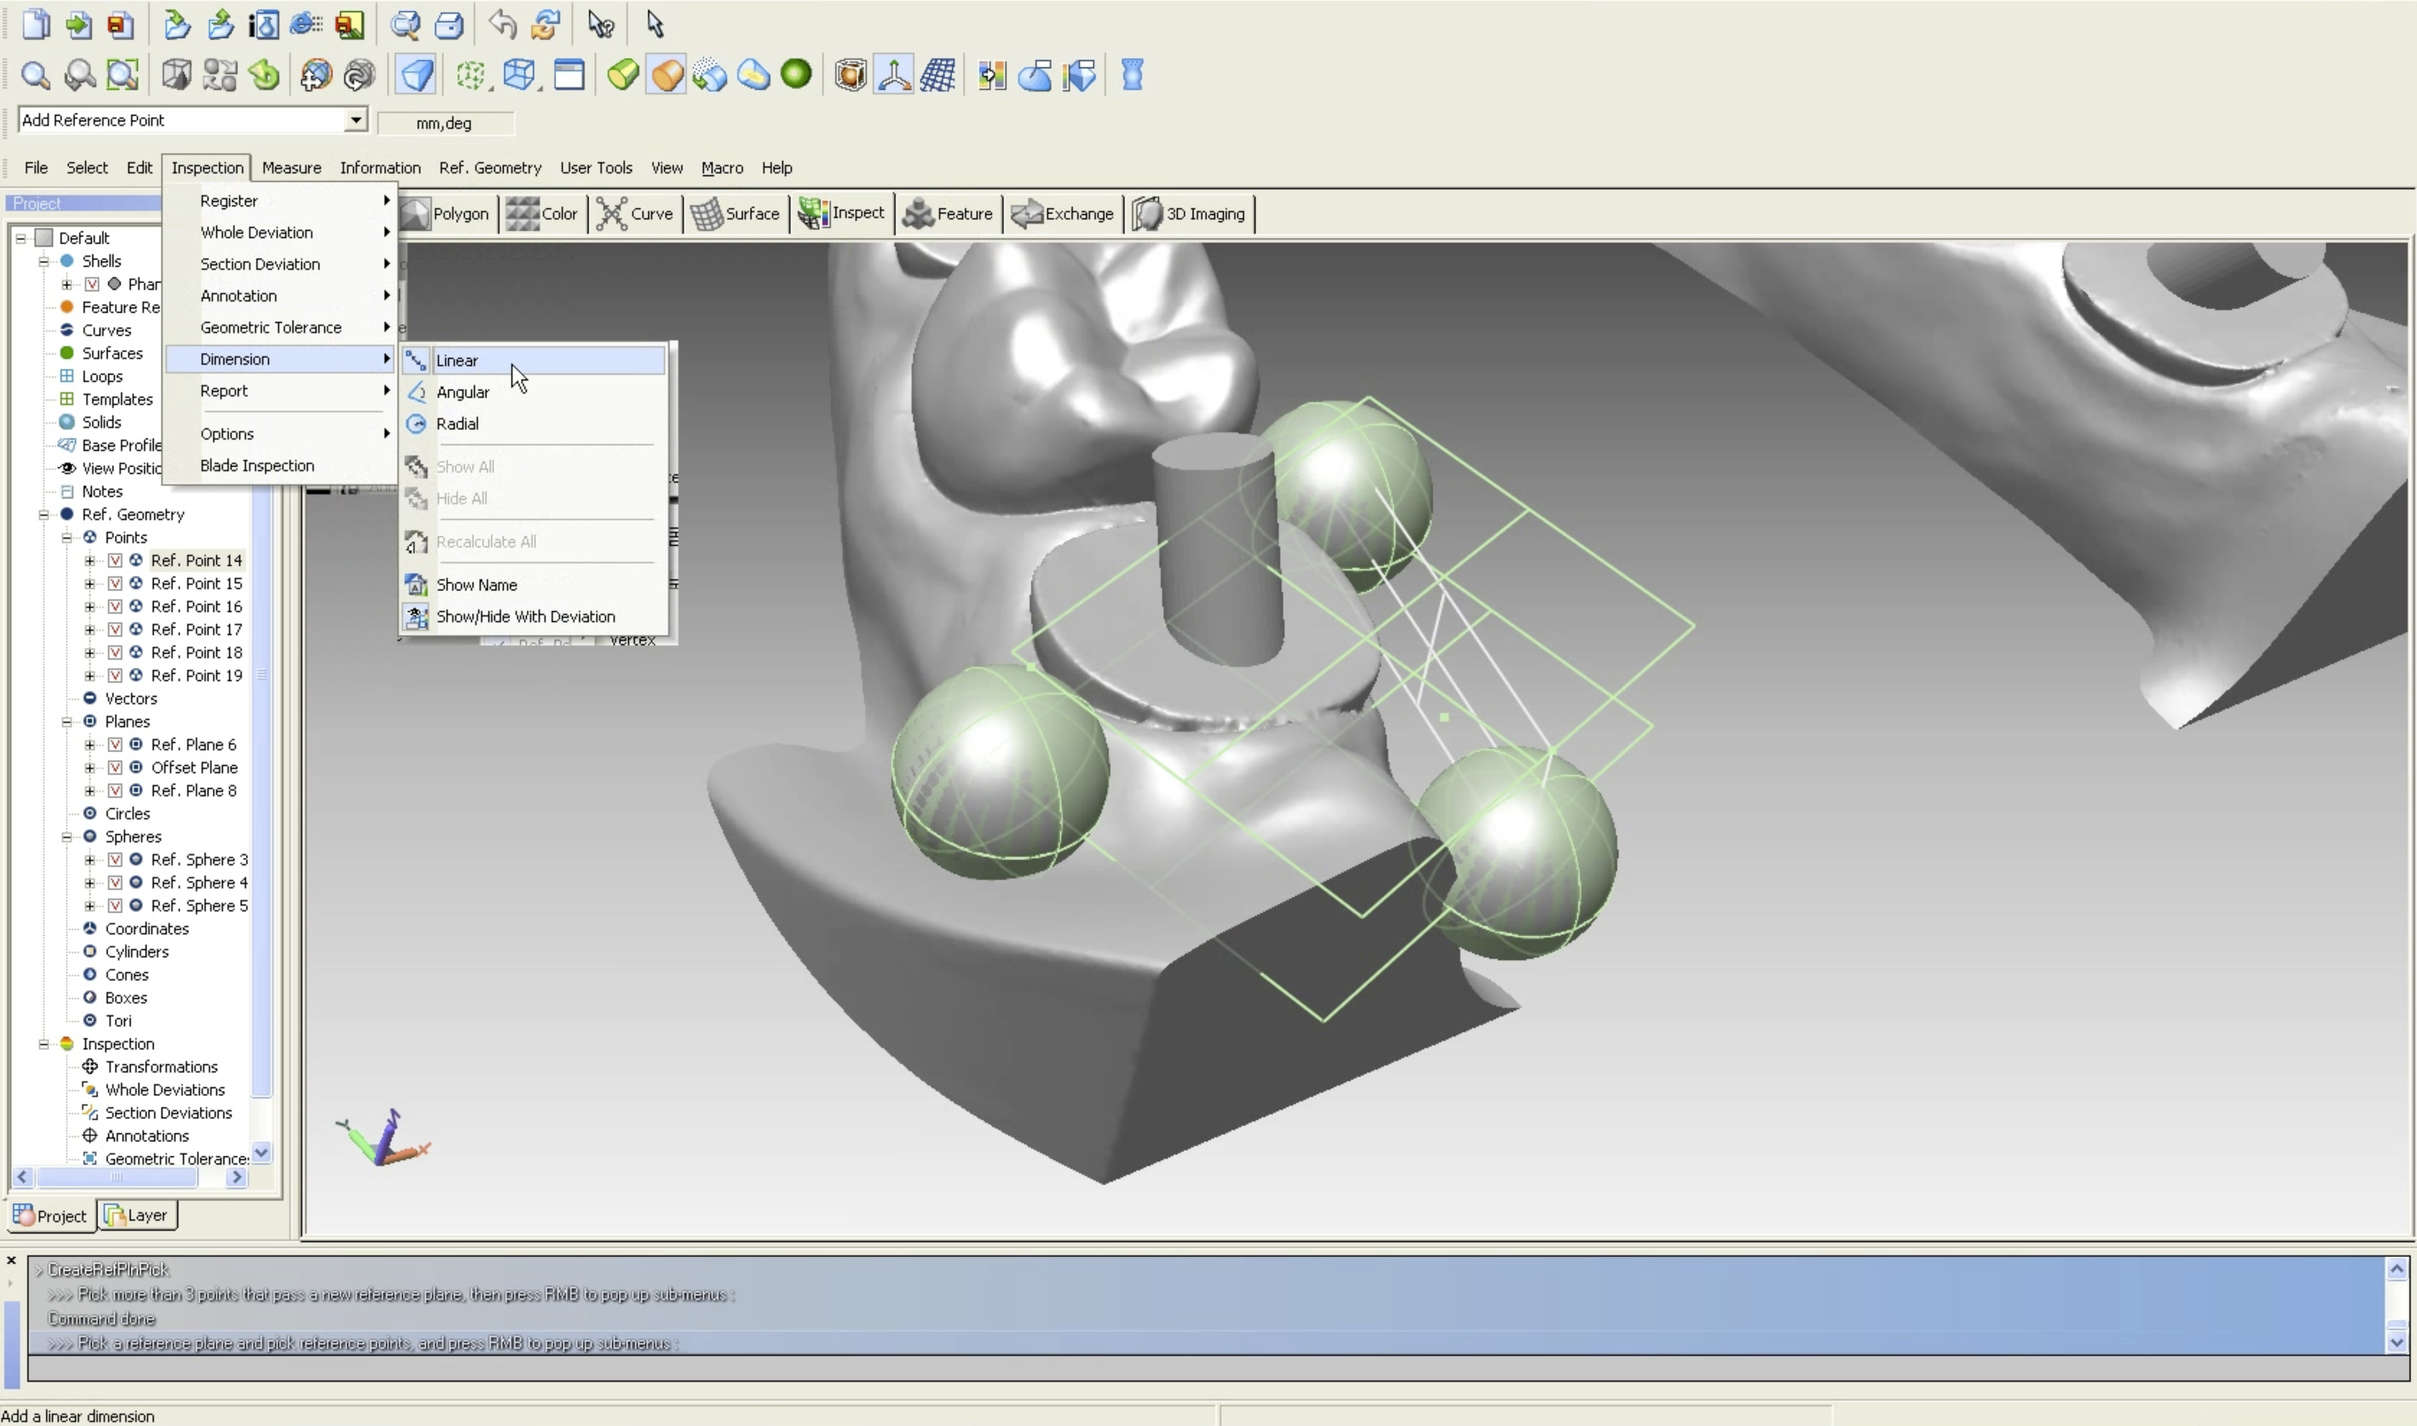Click the grid display icon

938,75
